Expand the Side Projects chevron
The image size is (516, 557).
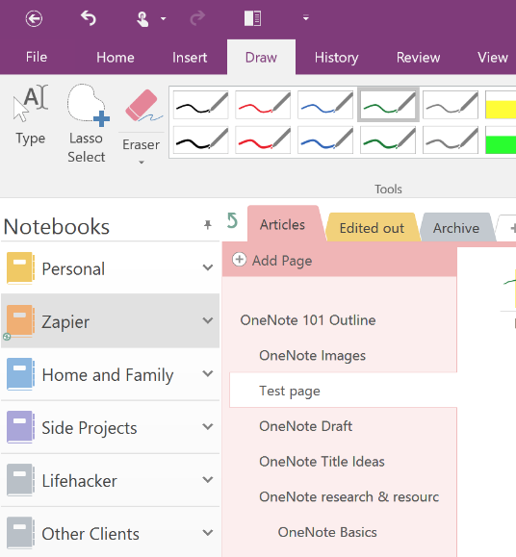(x=208, y=426)
